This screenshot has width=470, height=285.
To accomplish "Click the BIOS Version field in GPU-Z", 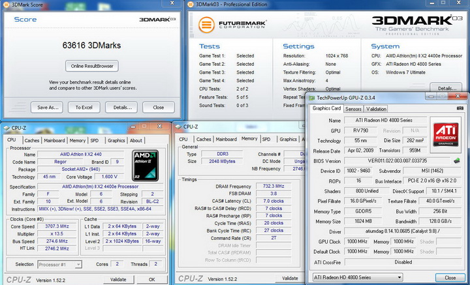I will tap(397, 161).
